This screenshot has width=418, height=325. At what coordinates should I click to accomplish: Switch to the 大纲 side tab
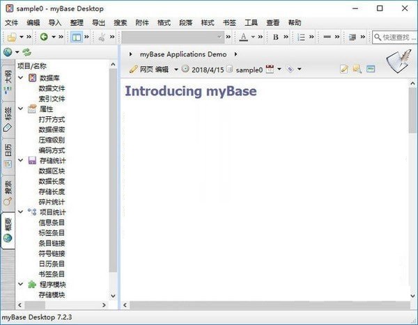(x=8, y=82)
